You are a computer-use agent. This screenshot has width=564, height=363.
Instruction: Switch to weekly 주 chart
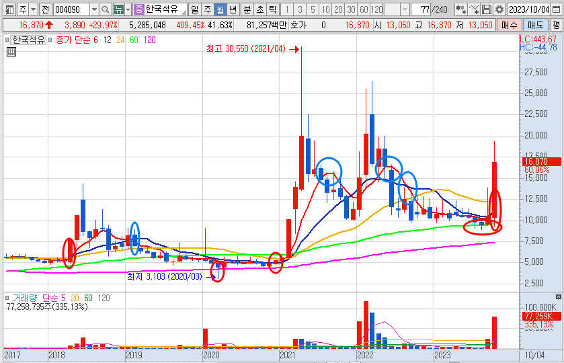(x=208, y=9)
